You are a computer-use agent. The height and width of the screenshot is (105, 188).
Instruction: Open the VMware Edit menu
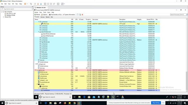6,4
